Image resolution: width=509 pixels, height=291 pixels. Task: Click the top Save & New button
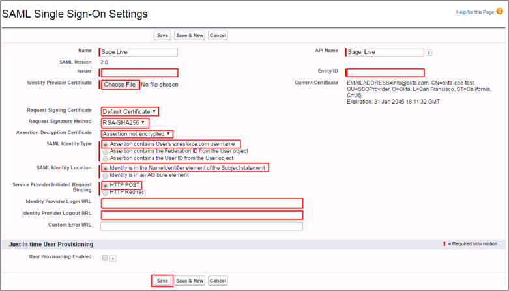click(x=190, y=35)
